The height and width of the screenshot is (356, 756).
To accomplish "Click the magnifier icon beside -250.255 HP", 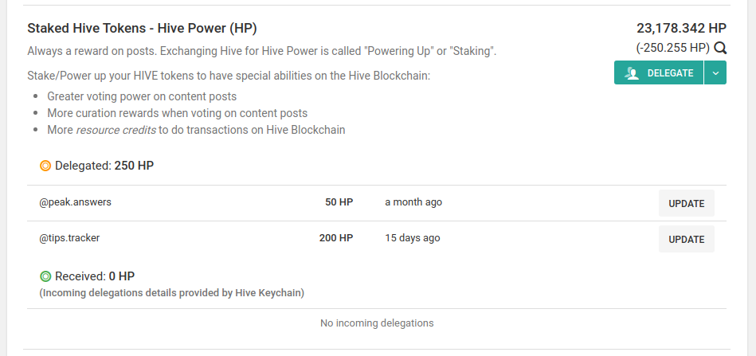I will click(720, 48).
